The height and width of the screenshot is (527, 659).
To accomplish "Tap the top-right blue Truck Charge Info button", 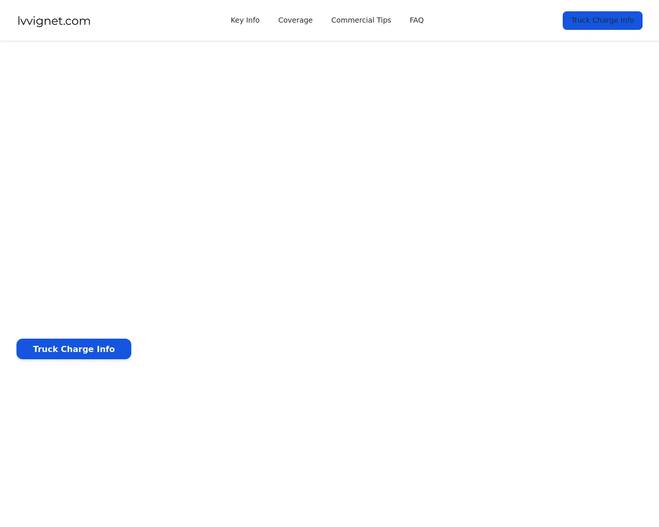I will coord(602,21).
